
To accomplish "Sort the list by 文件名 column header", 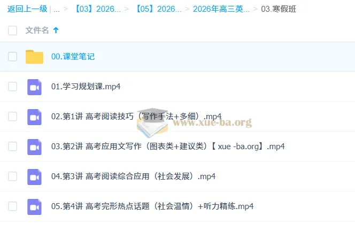I will click(37, 30).
